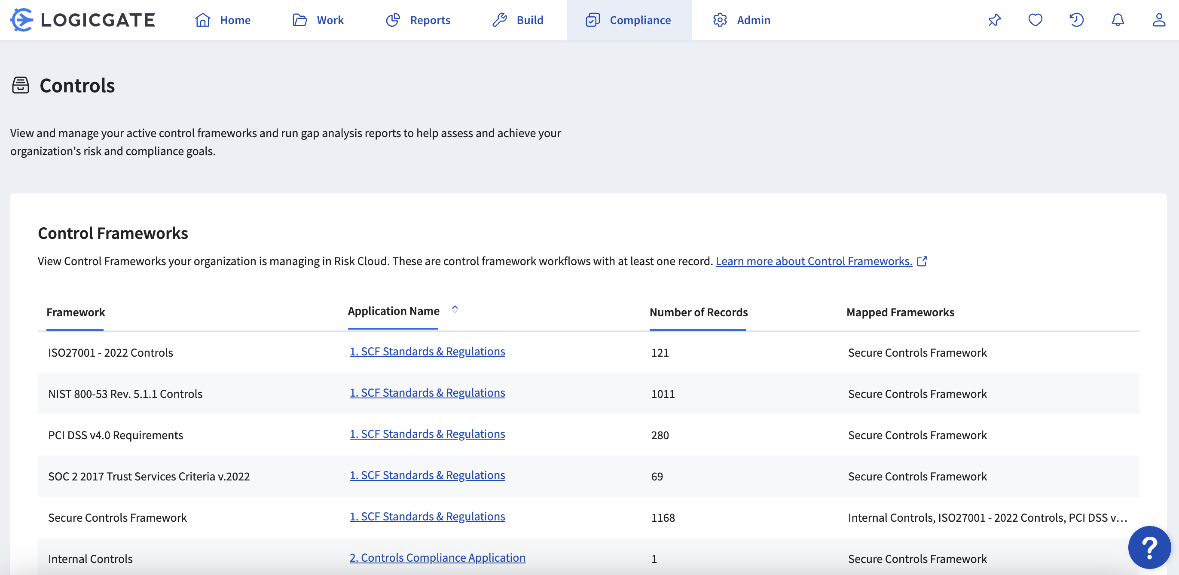Screen dimensions: 1179x575
Task: Click external link icon beside Learn more
Action: click(x=922, y=261)
